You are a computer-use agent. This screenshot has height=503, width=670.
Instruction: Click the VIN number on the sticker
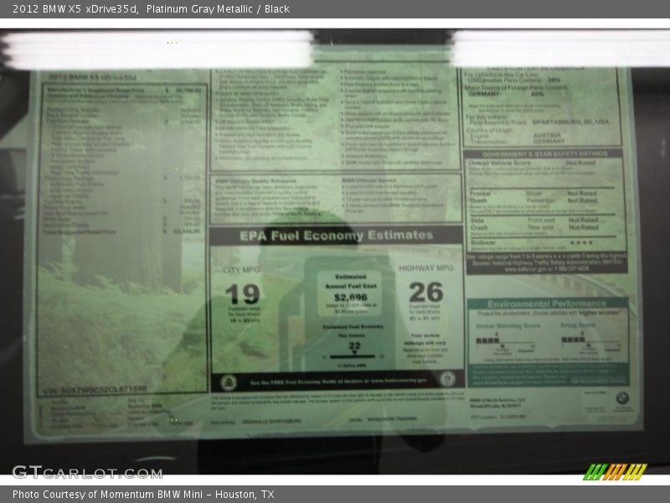pyautogui.click(x=95, y=390)
